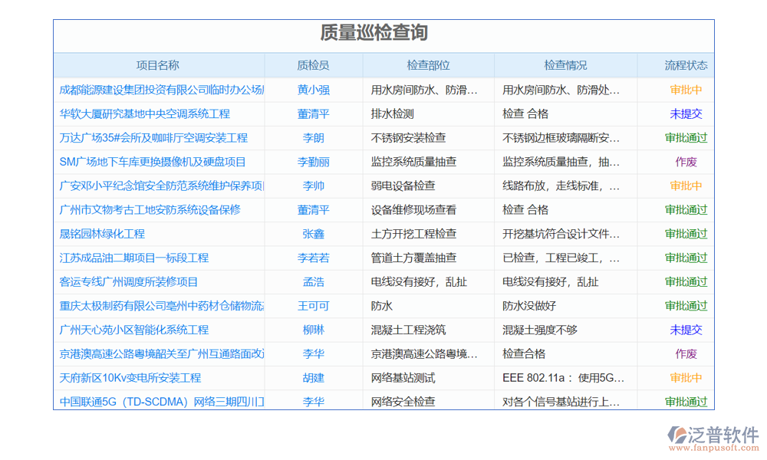Screen dimensions: 767x460
Task: Select 客运专线广州调度所装修项目 link
Action: [x=128, y=282]
